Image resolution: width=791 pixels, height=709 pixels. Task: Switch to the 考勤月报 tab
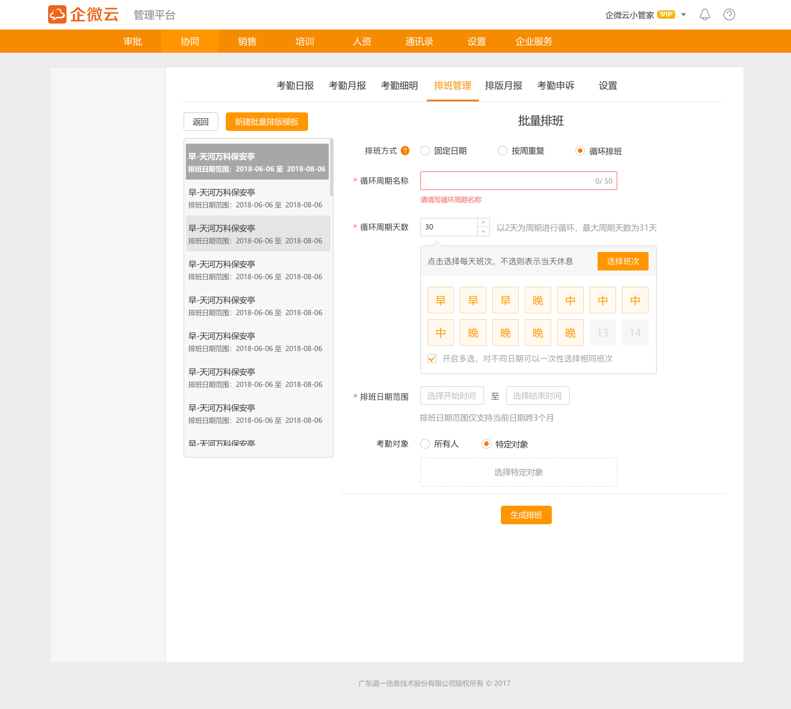point(347,86)
